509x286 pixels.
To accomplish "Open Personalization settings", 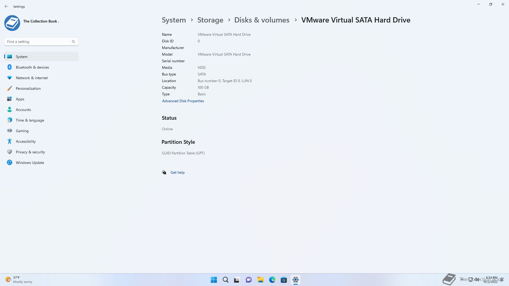I will coord(28,88).
